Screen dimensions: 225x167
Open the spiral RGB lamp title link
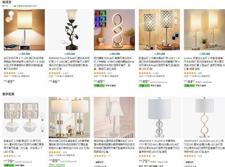114,63
